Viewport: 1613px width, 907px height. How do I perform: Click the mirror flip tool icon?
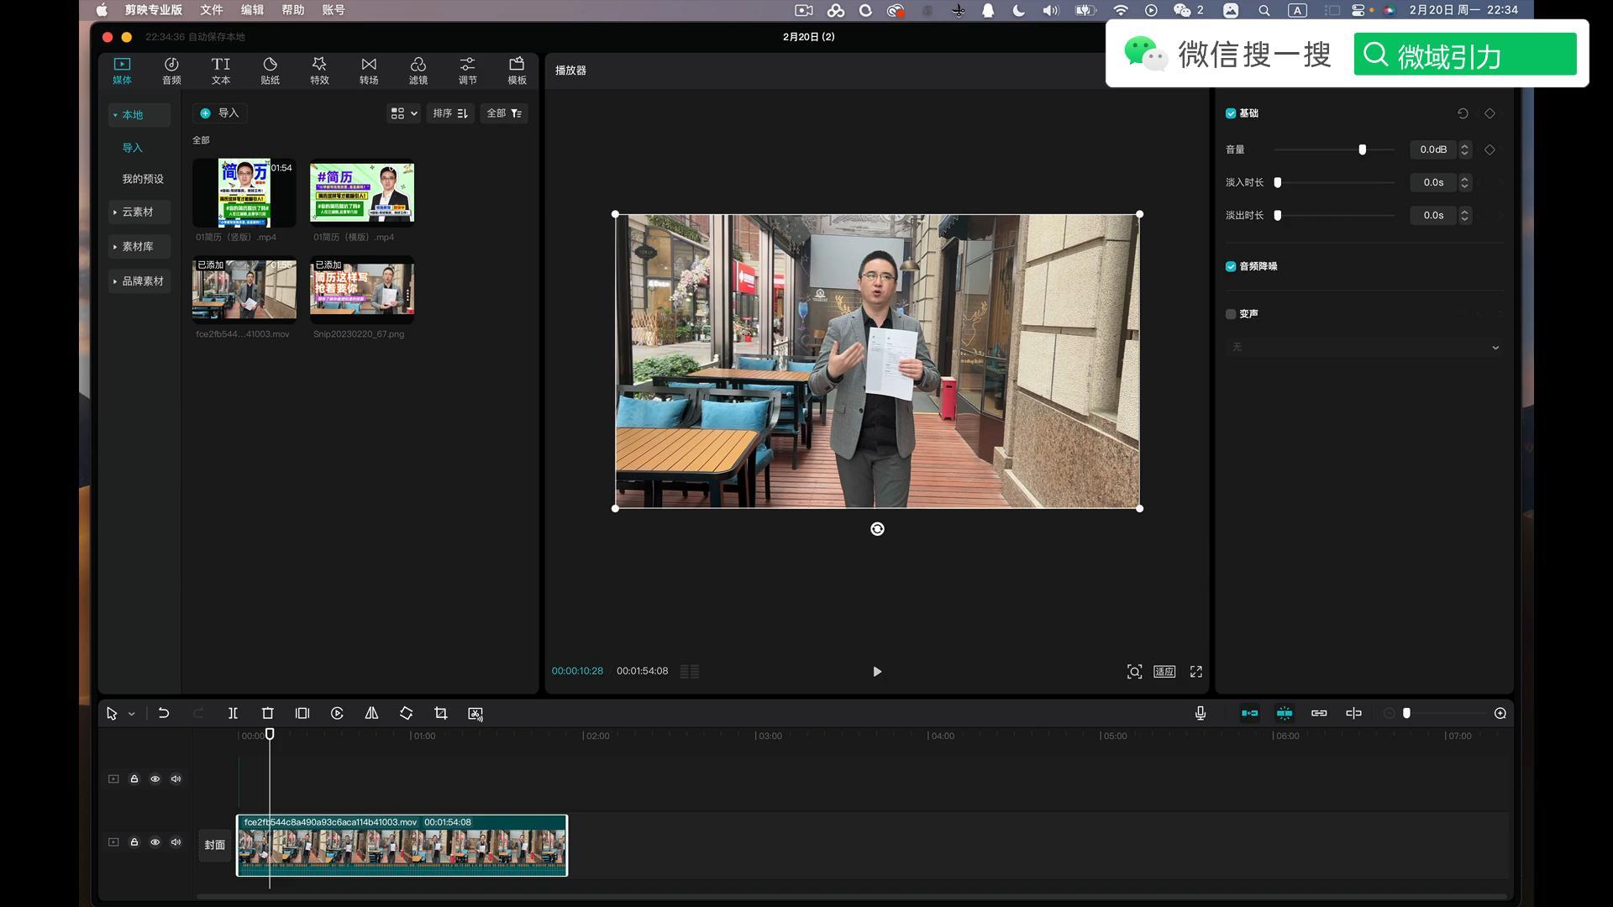click(x=371, y=714)
